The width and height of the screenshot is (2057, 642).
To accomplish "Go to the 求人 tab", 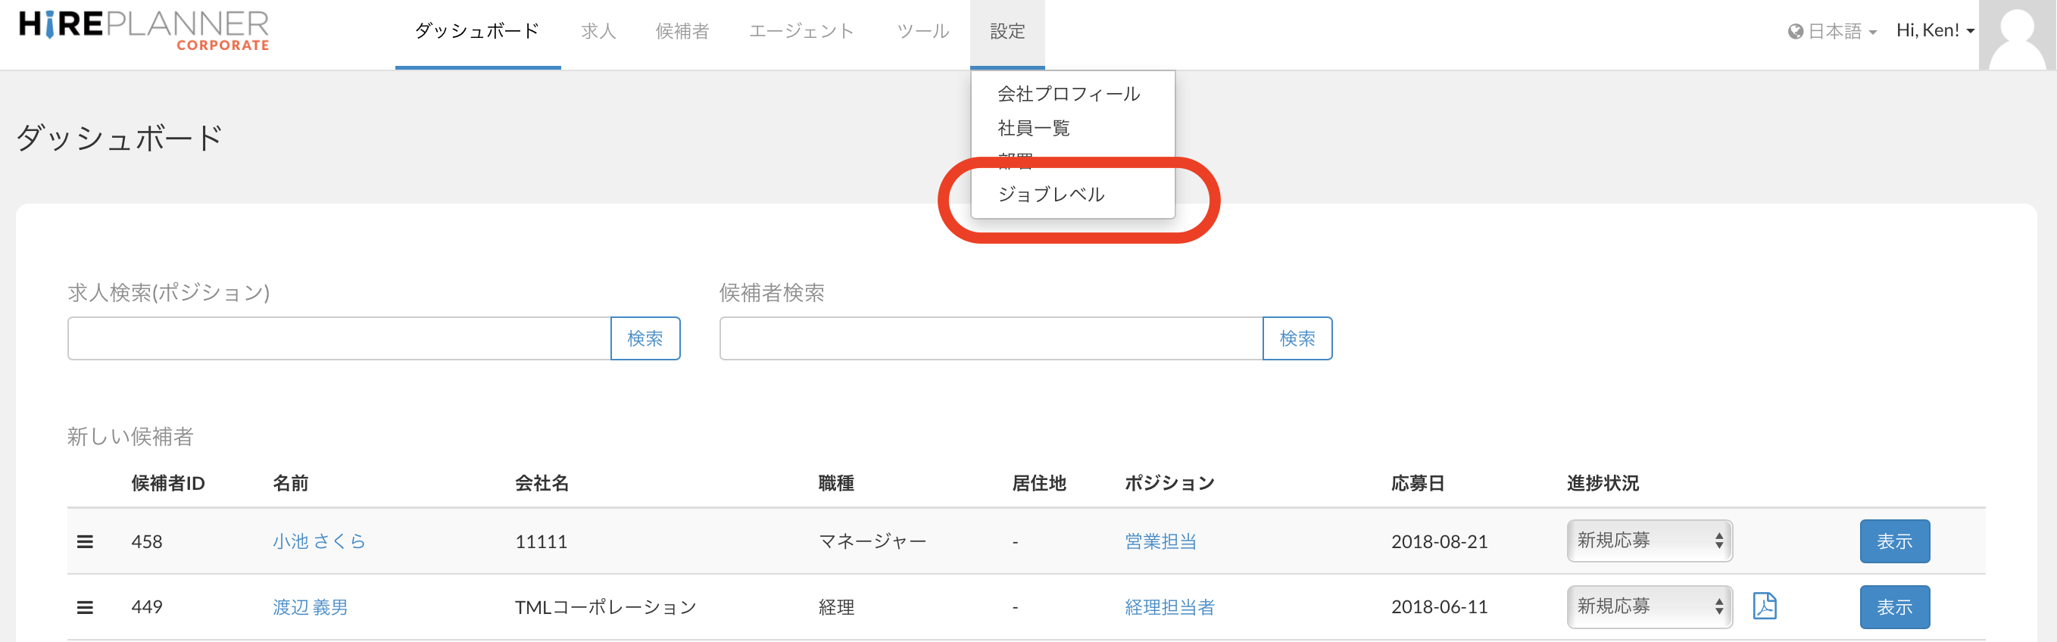I will (598, 31).
